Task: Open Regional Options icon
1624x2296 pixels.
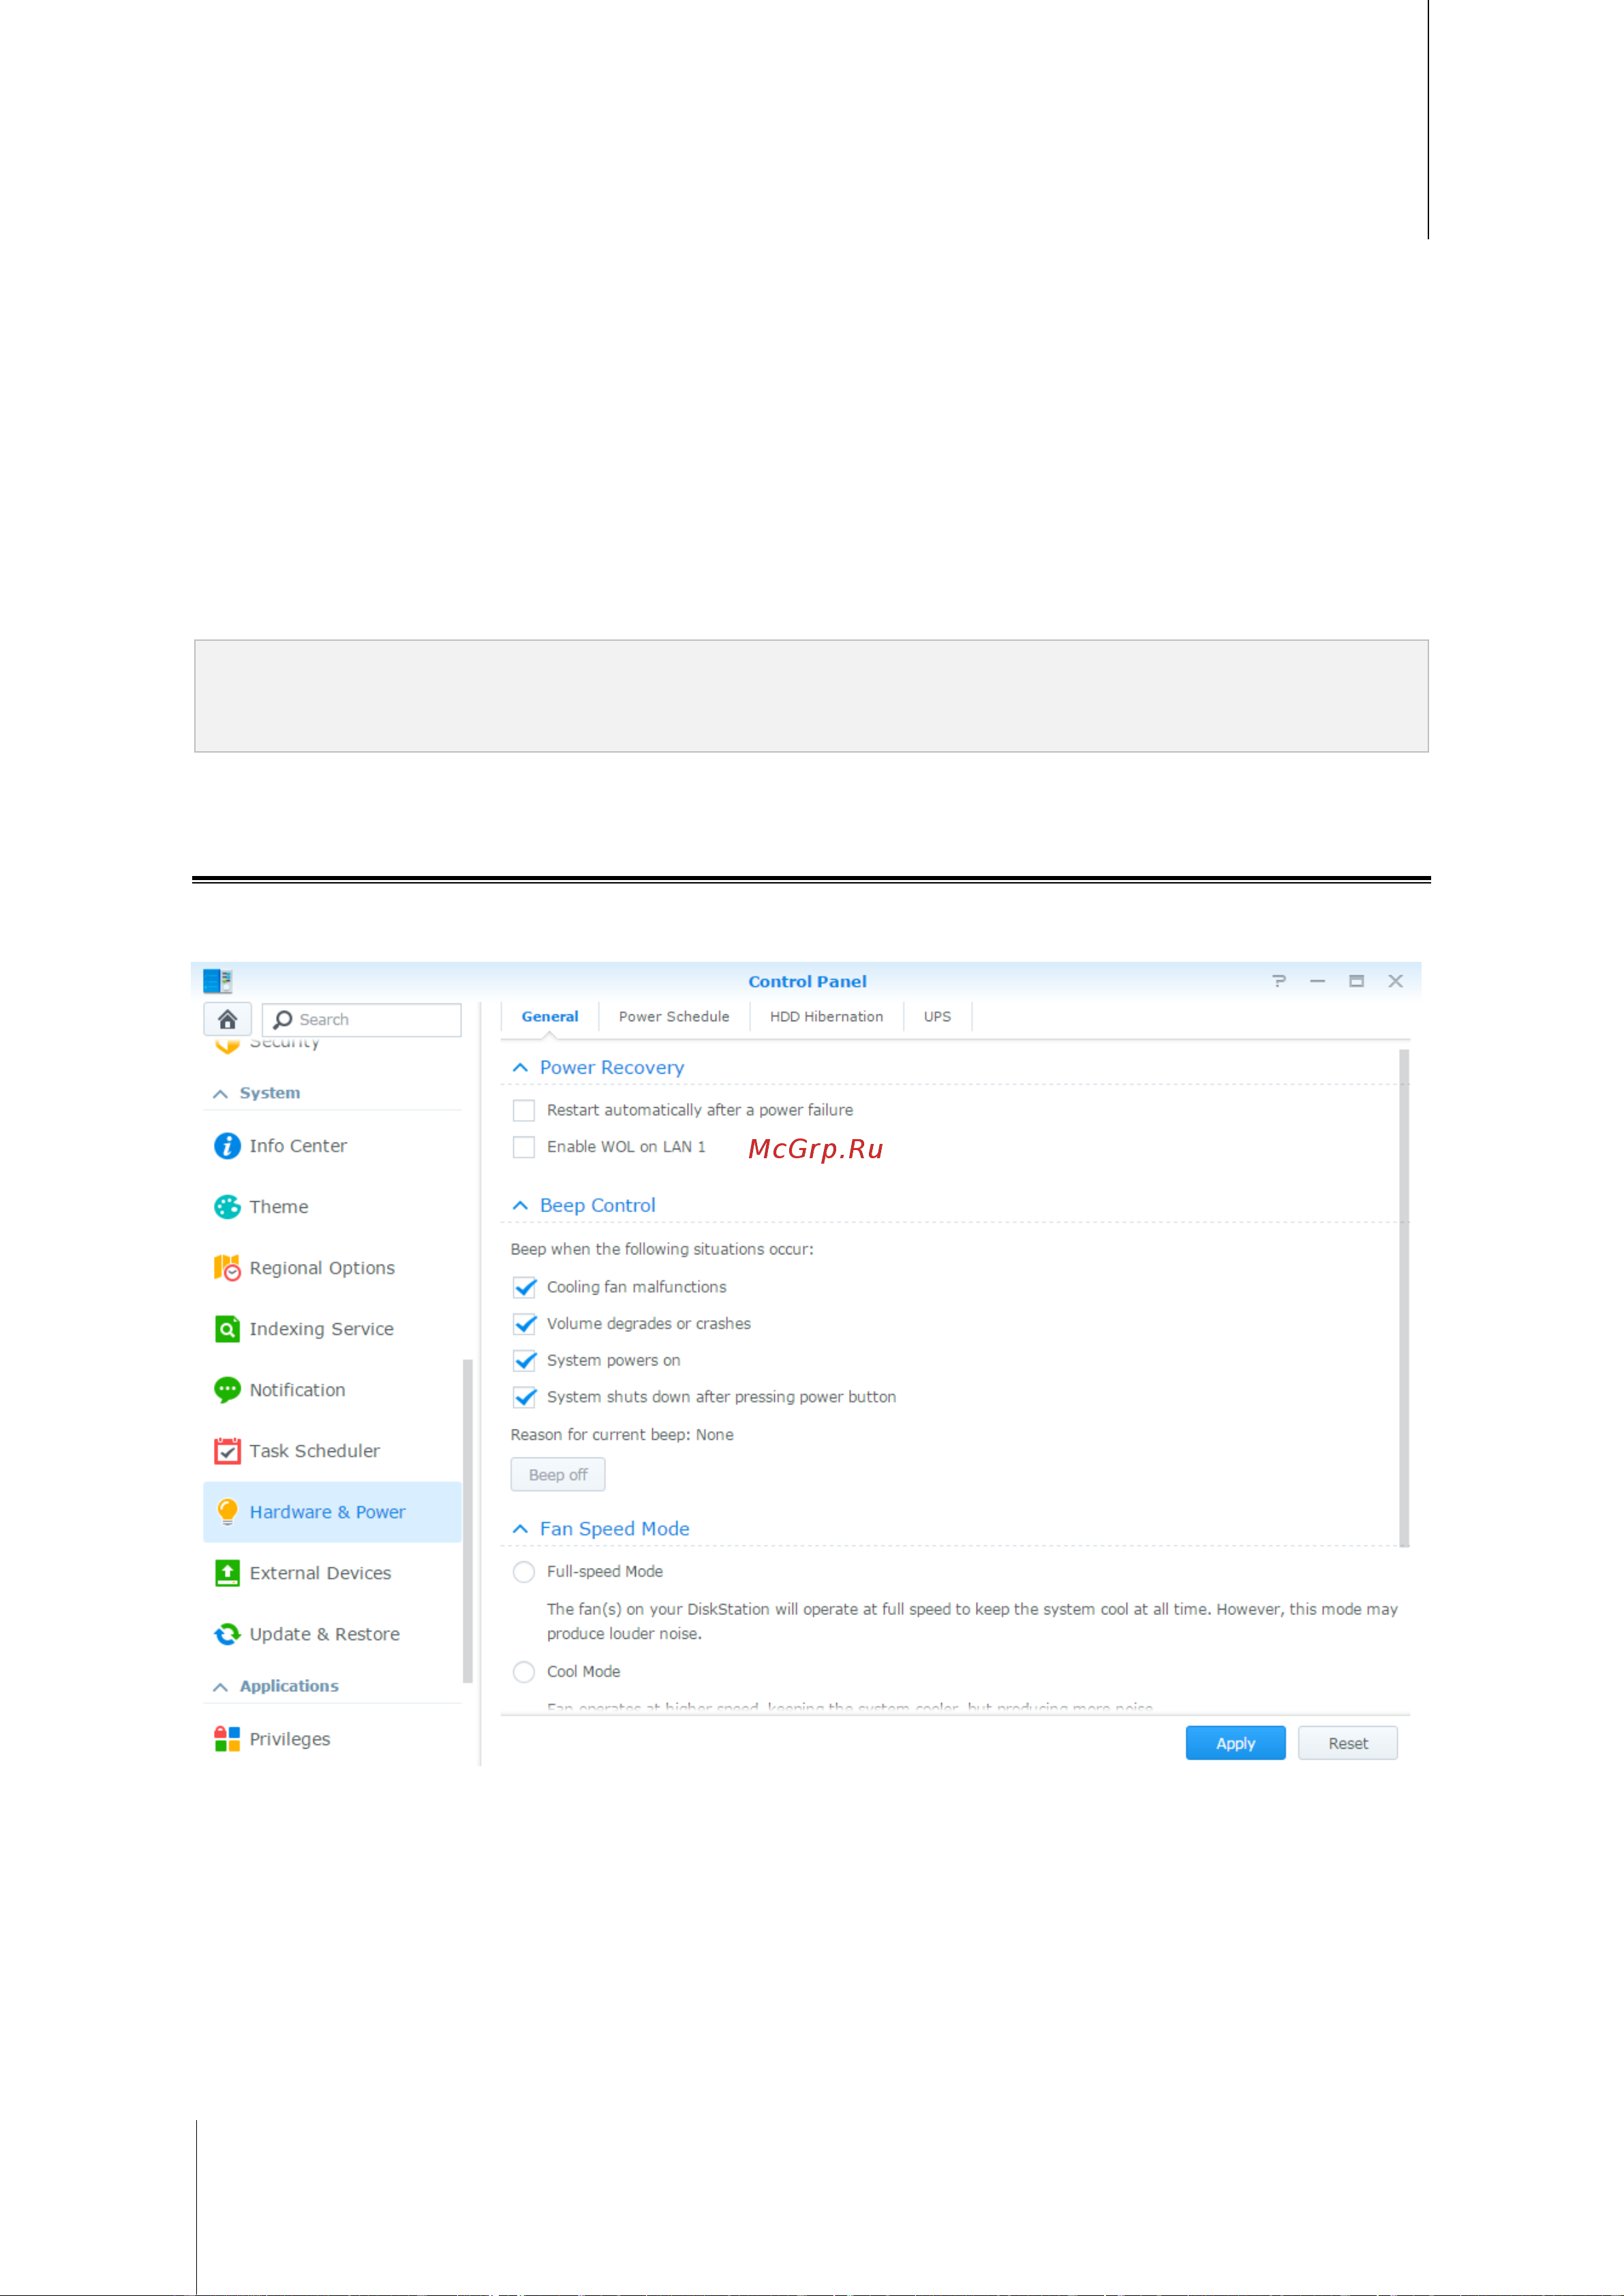Action: click(227, 1267)
